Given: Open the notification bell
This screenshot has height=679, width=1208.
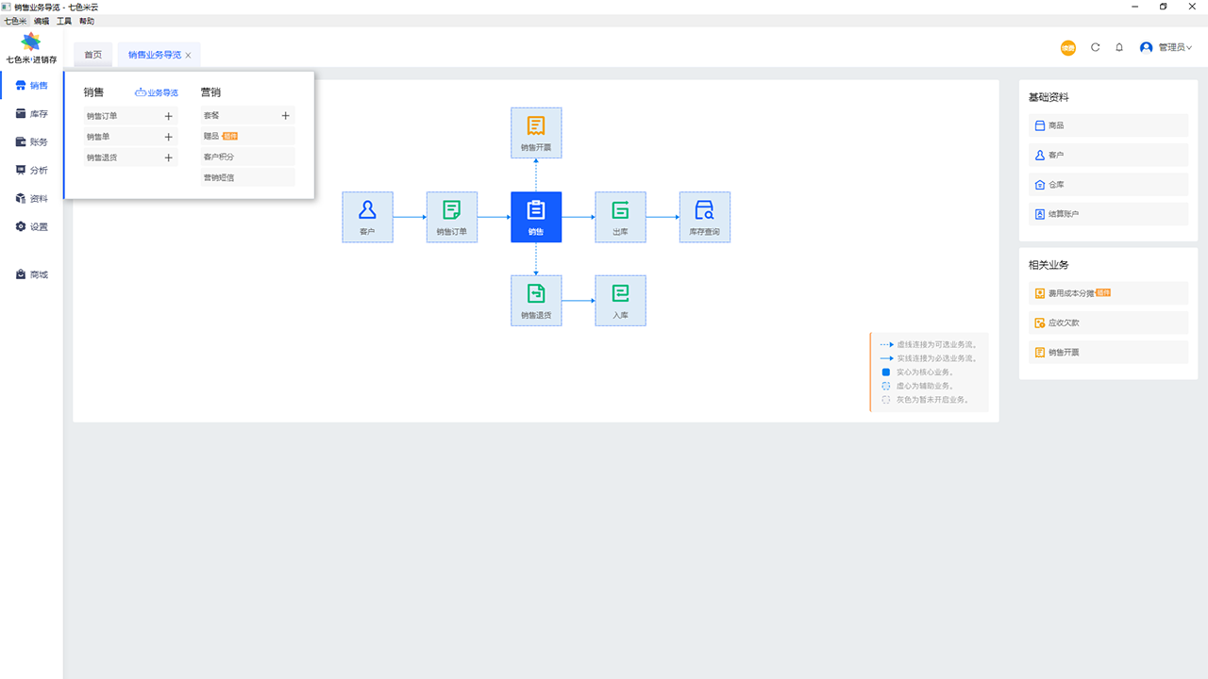Looking at the screenshot, I should (1119, 47).
